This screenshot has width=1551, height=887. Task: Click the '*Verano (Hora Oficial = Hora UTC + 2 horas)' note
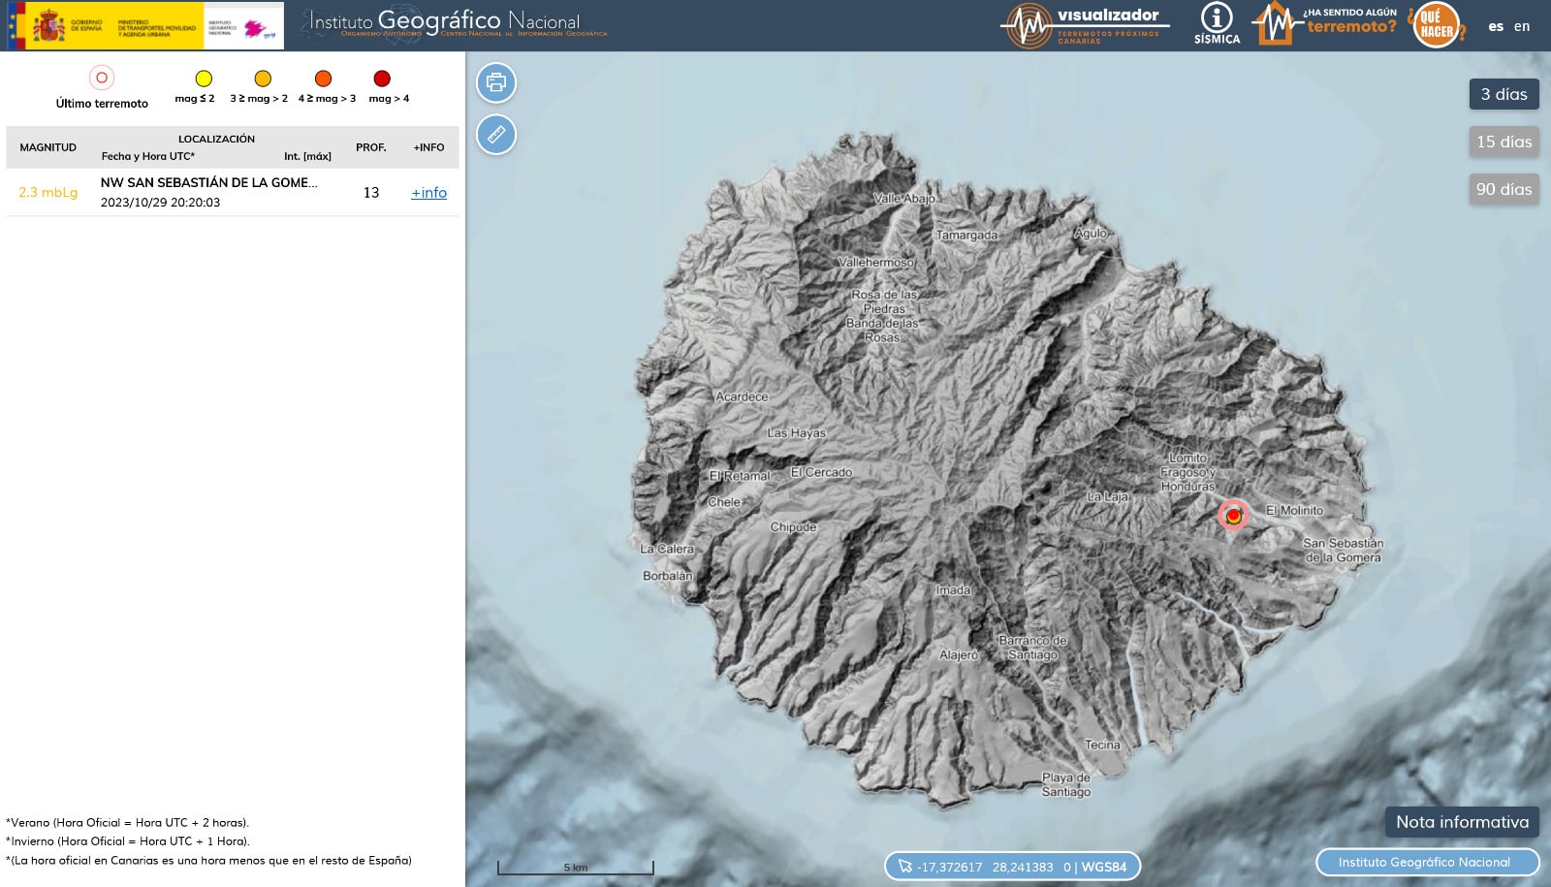[127, 823]
